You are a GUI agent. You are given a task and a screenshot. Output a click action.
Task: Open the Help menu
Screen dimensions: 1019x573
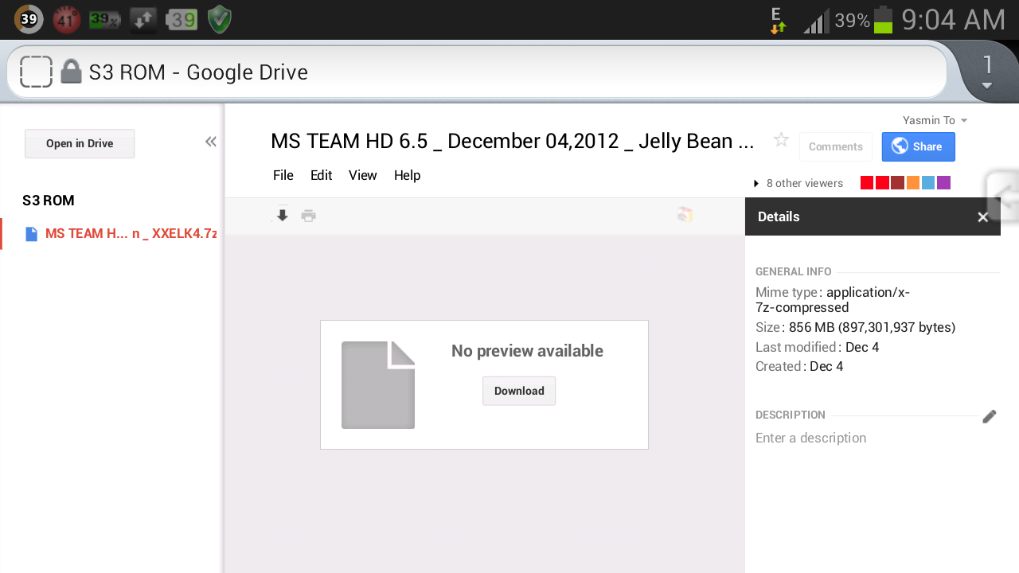click(407, 176)
